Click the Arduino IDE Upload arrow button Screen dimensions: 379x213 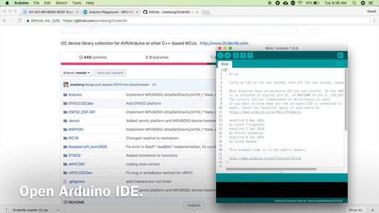pos(227,56)
